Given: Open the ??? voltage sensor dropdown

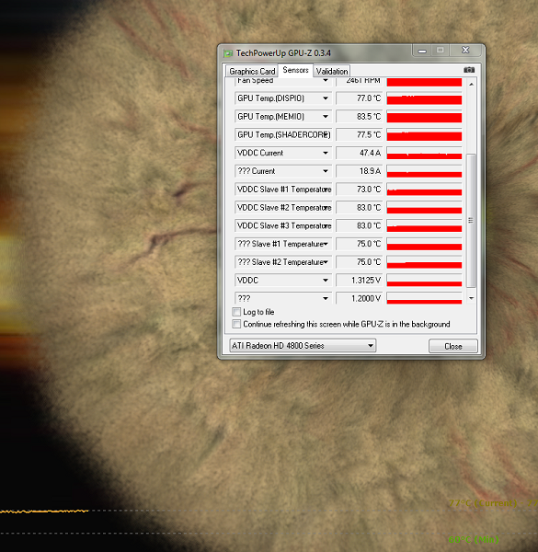Looking at the screenshot, I should [326, 298].
